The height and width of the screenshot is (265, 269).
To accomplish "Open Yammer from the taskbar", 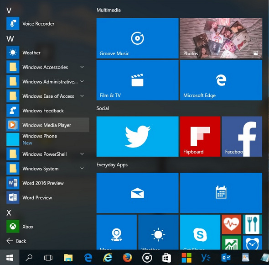I will coord(206,257).
